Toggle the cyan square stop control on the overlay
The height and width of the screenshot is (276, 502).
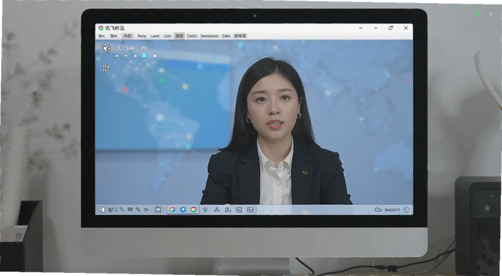pos(144,56)
